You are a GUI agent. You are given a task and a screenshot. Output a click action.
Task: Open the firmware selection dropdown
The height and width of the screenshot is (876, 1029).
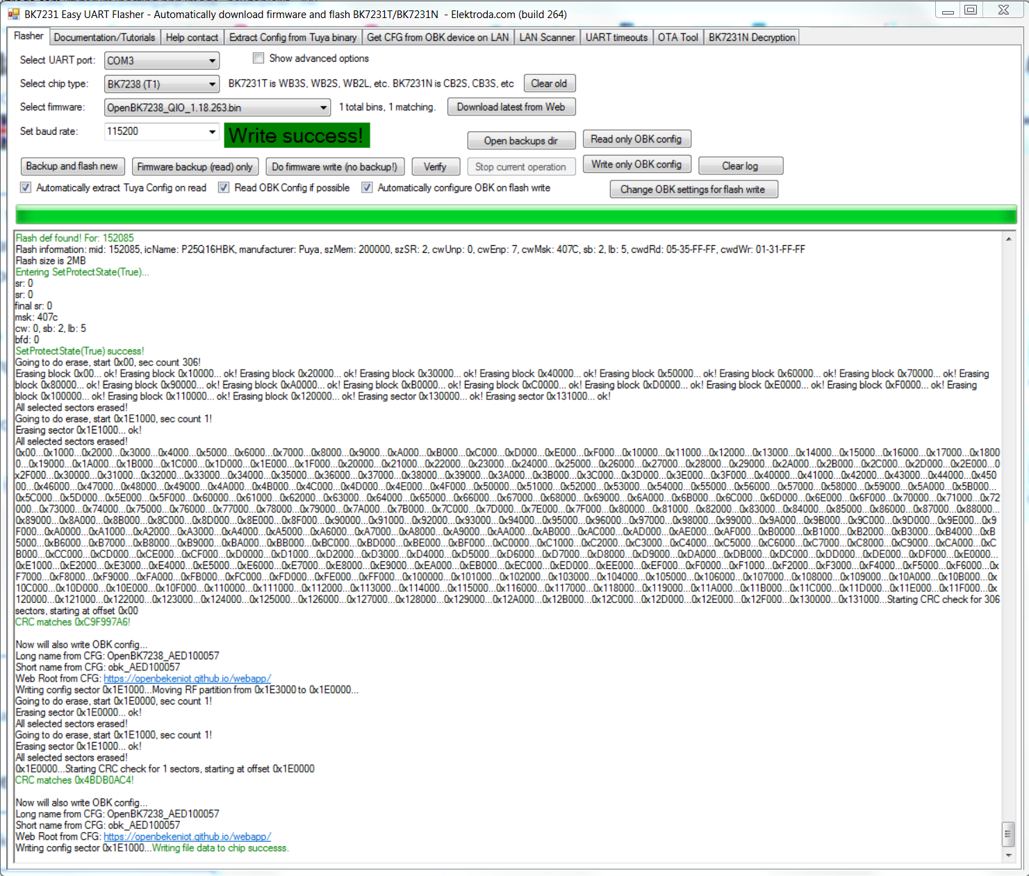pos(217,108)
